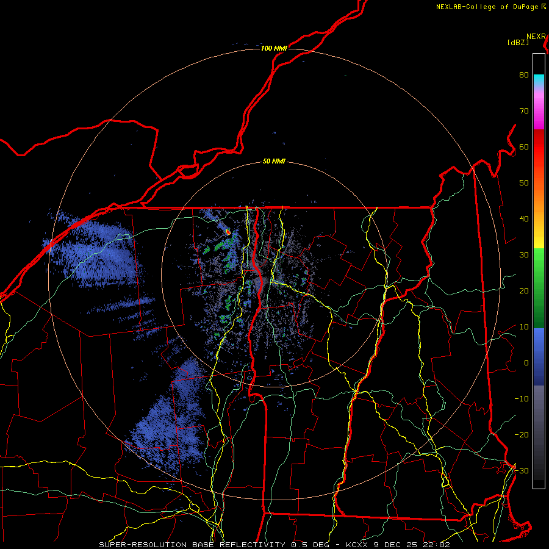This screenshot has height=549, width=549.
Task: Click the green segment of the colorbar
Action: coord(539,288)
